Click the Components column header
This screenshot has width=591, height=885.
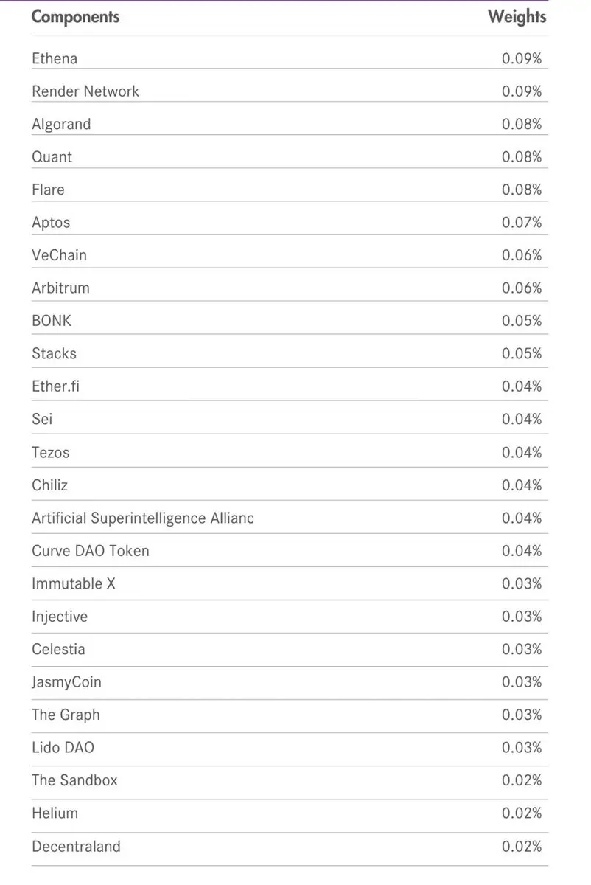tap(75, 16)
